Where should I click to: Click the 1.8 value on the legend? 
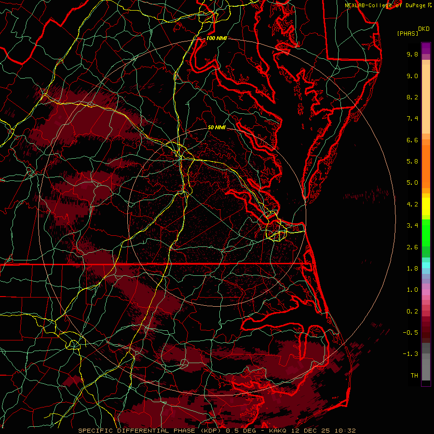pyautogui.click(x=412, y=269)
